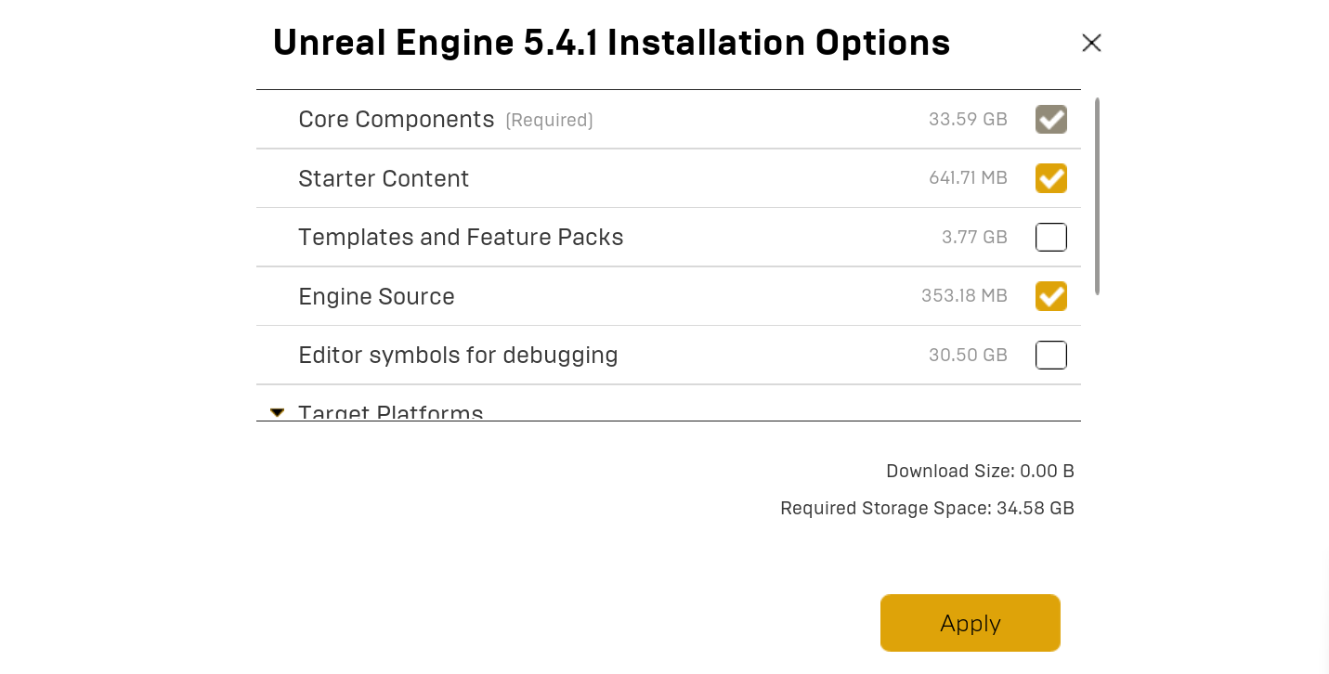
Task: Click the Installation Options dialog title
Action: click(x=611, y=43)
